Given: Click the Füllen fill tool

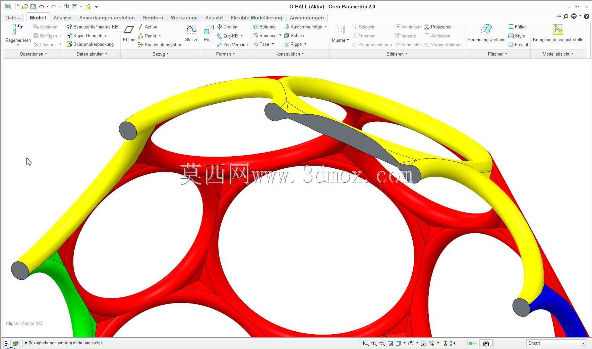Looking at the screenshot, I should tap(518, 27).
